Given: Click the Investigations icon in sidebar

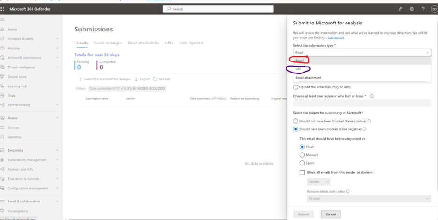Looking at the screenshot, I should tap(2, 211).
